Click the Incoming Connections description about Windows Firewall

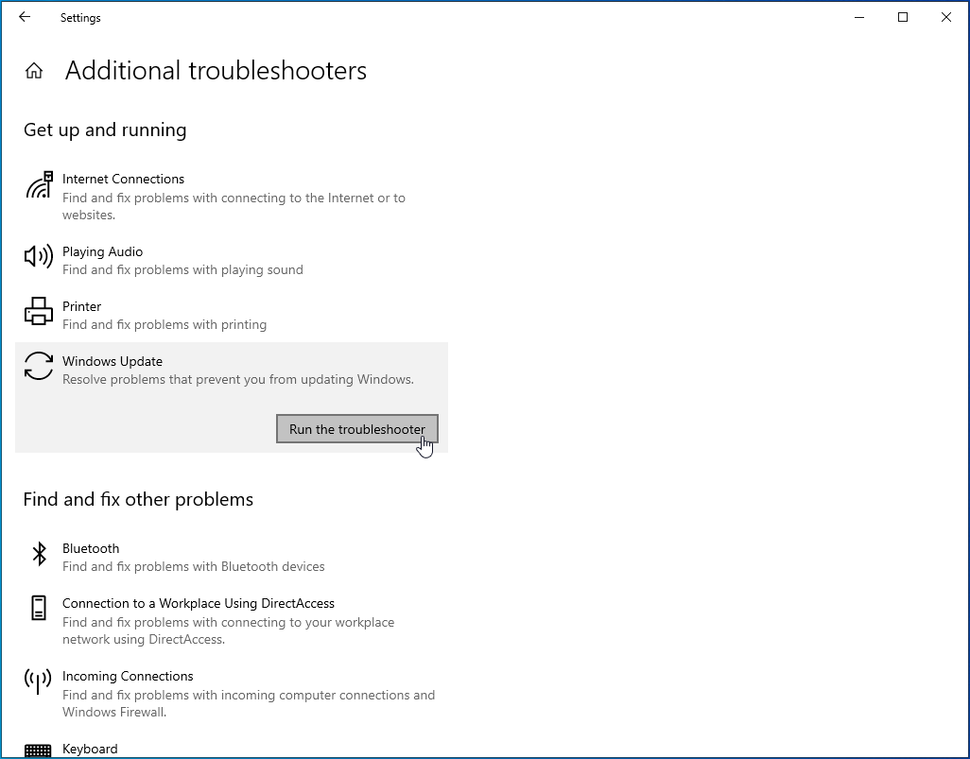click(x=249, y=703)
